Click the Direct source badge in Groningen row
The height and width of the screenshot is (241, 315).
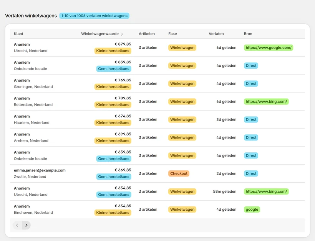pyautogui.click(x=251, y=84)
